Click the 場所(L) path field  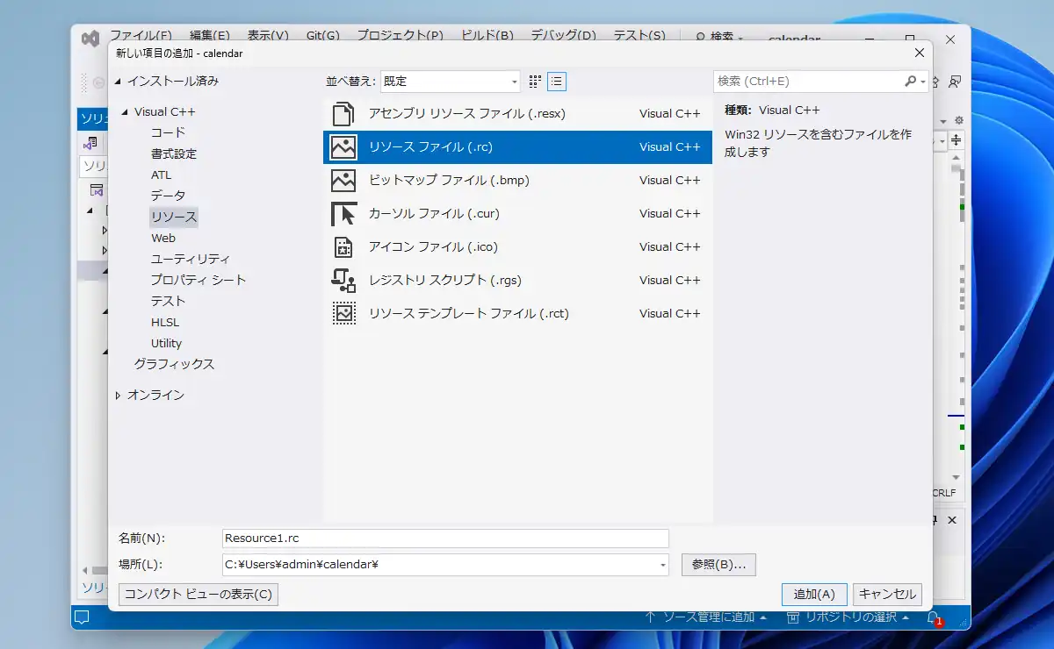[x=440, y=565]
